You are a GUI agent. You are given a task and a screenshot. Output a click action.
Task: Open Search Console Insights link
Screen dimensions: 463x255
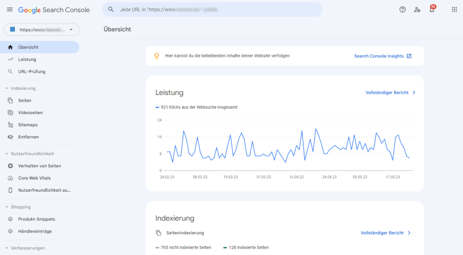click(x=383, y=56)
